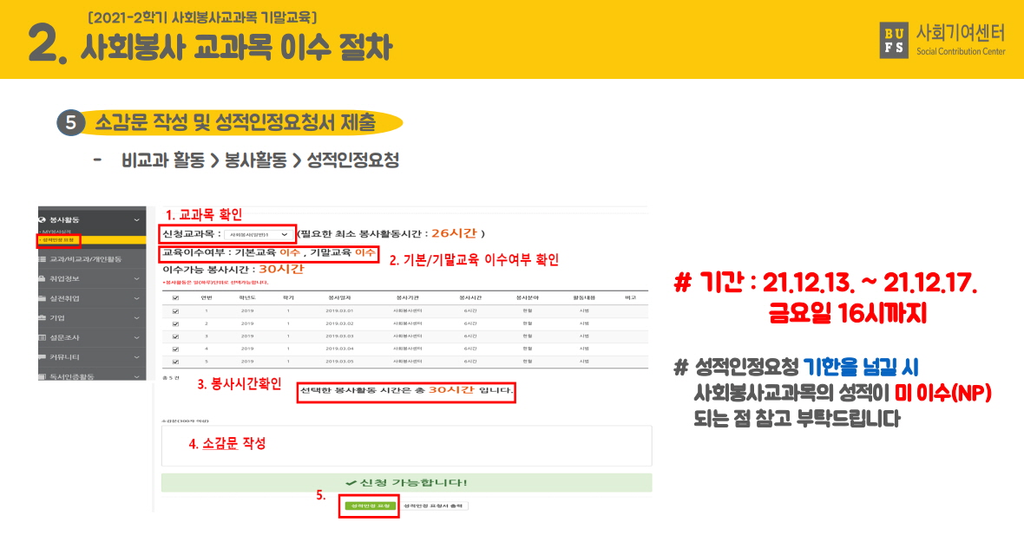Screen dimensions: 1024x535
Task: Open the MY봉사실적 submenu item
Action: pos(56,232)
